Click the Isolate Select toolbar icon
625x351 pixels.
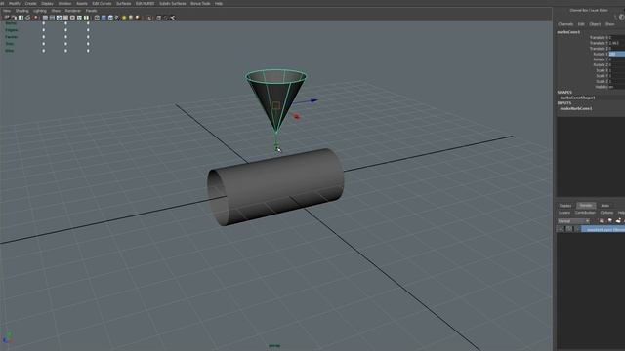pos(149,18)
